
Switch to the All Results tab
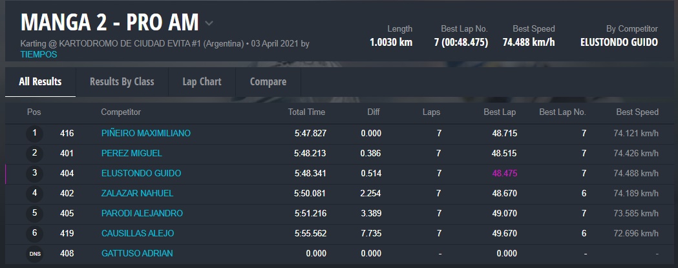coord(40,81)
